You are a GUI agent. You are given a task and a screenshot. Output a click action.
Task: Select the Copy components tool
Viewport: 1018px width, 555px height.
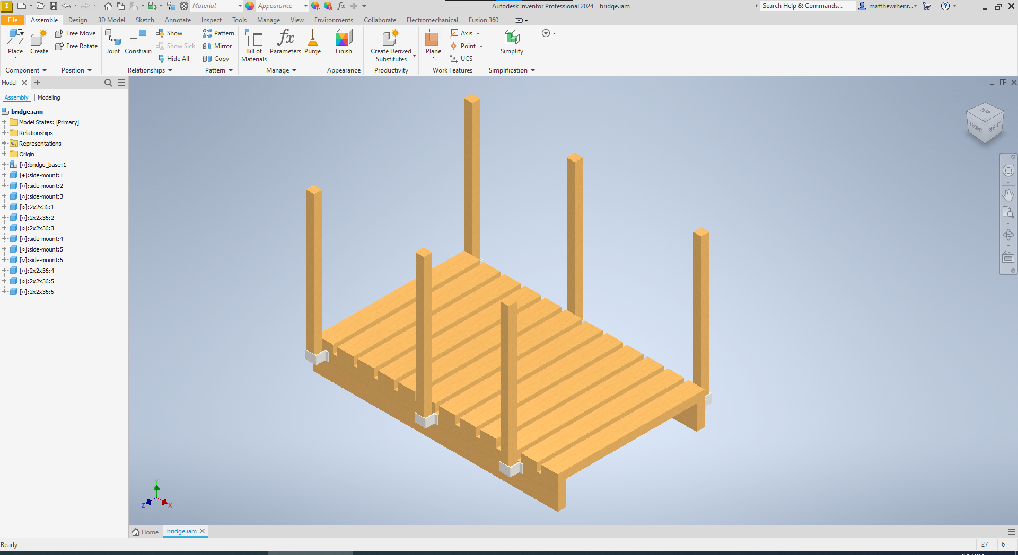(216, 59)
